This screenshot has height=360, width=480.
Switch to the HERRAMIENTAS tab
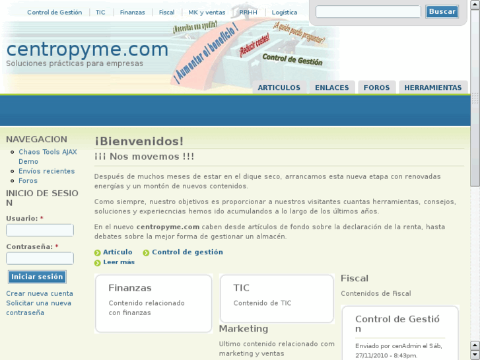pyautogui.click(x=433, y=88)
